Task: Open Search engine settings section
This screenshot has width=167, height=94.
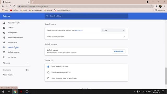Action: pyautogui.click(x=13, y=47)
